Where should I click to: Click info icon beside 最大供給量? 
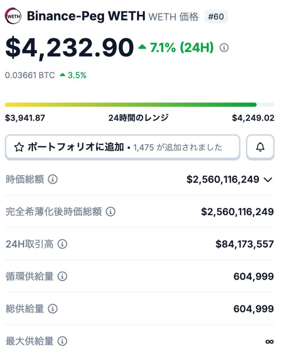[x=62, y=341]
